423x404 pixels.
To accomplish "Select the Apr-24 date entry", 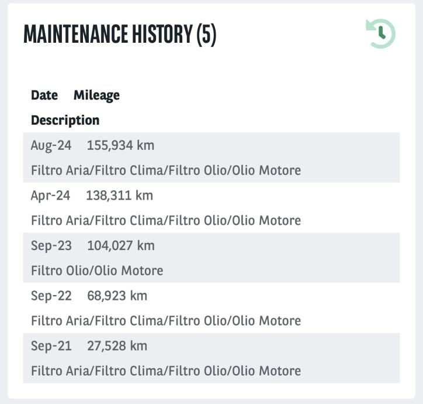I will click(50, 196).
